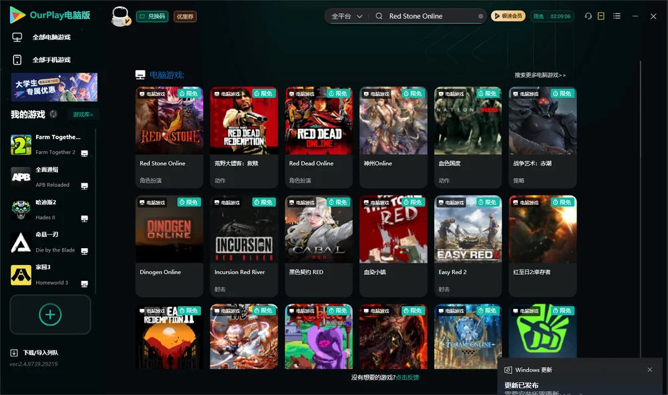Open the 血染小镇 game card
The width and height of the screenshot is (668, 395).
point(393,246)
